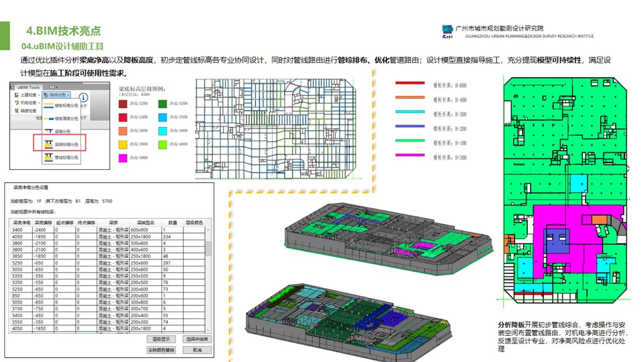Image resolution: width=644 pixels, height=362 pixels.
Task: Click the 净高>2200 dark red legend swatch
Action: click(124, 104)
